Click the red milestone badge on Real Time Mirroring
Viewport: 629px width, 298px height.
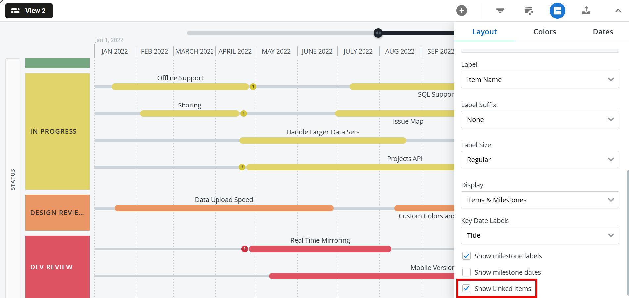point(245,249)
